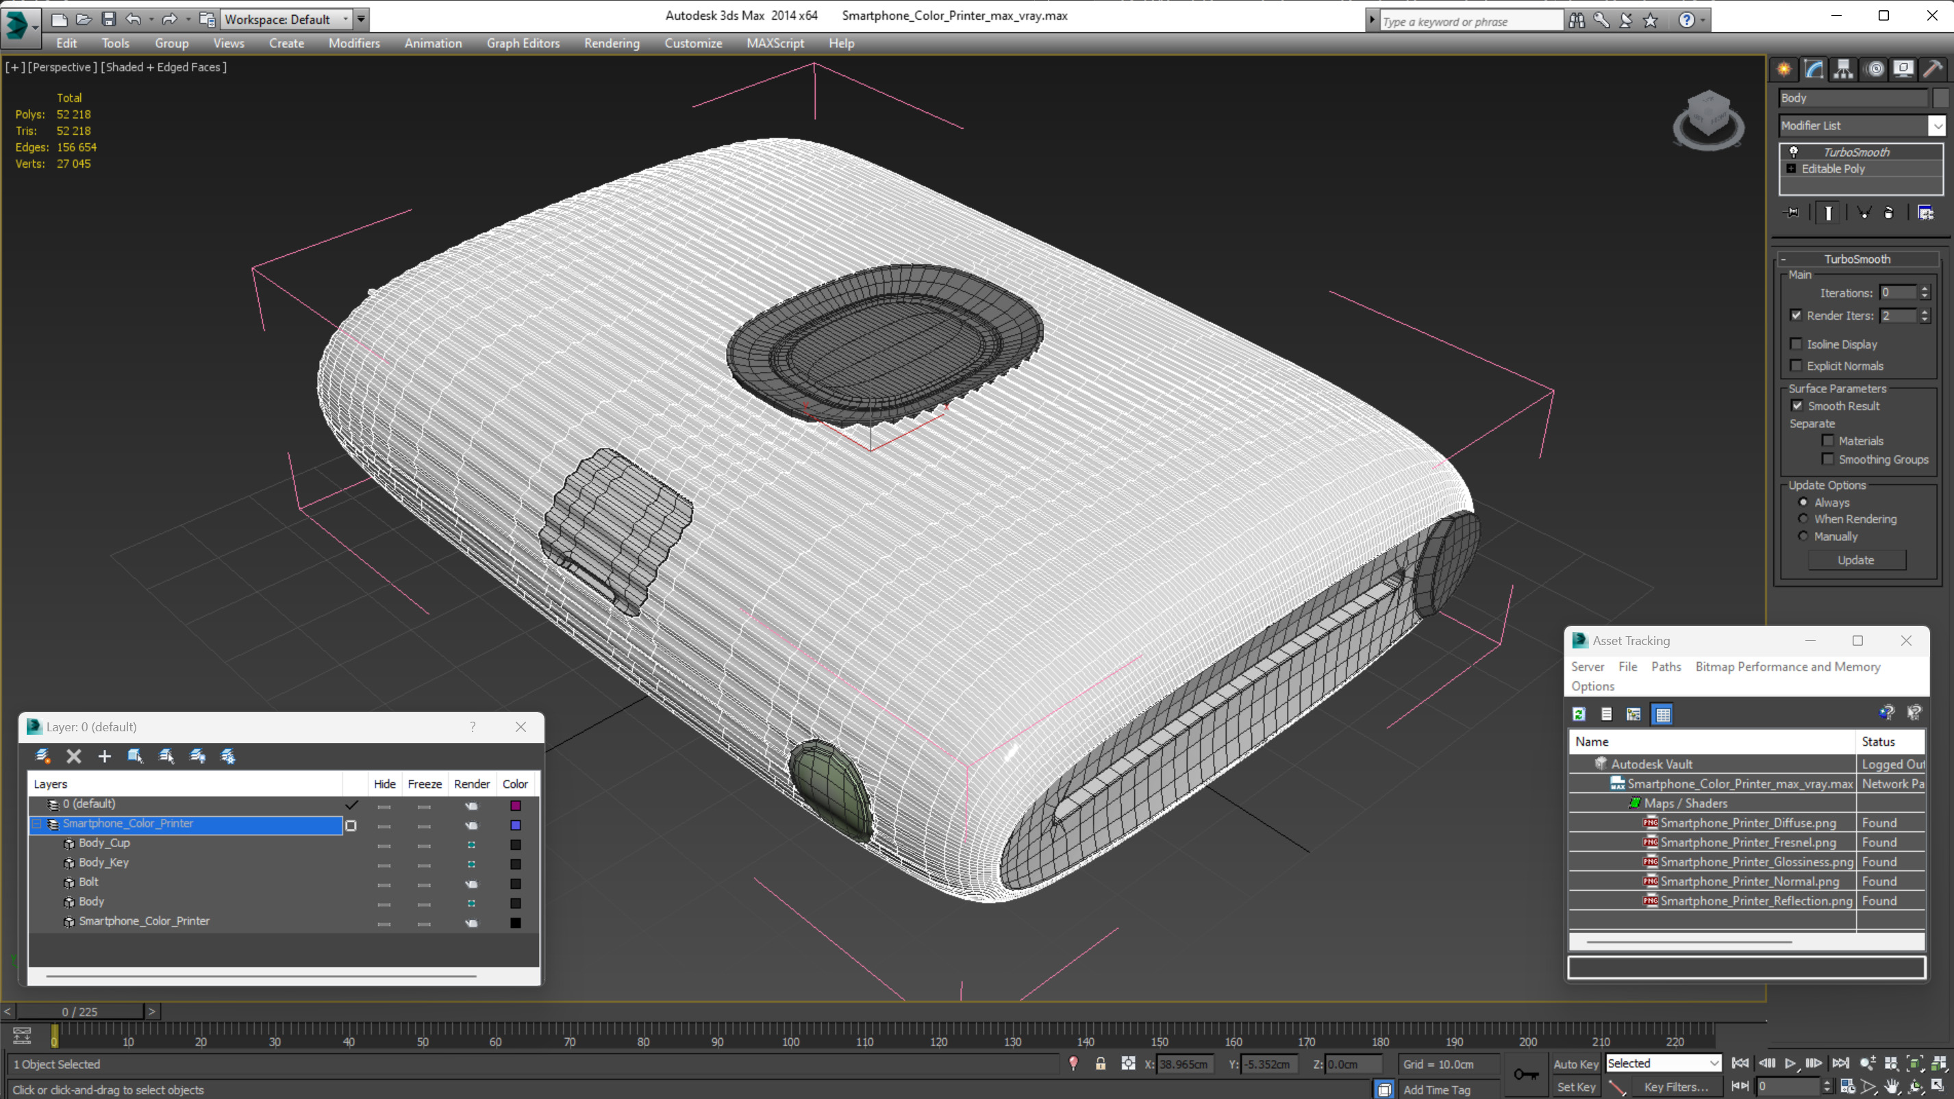Viewport: 1954px width, 1099px height.
Task: Click the Save File toolbar icon
Action: pos(108,19)
